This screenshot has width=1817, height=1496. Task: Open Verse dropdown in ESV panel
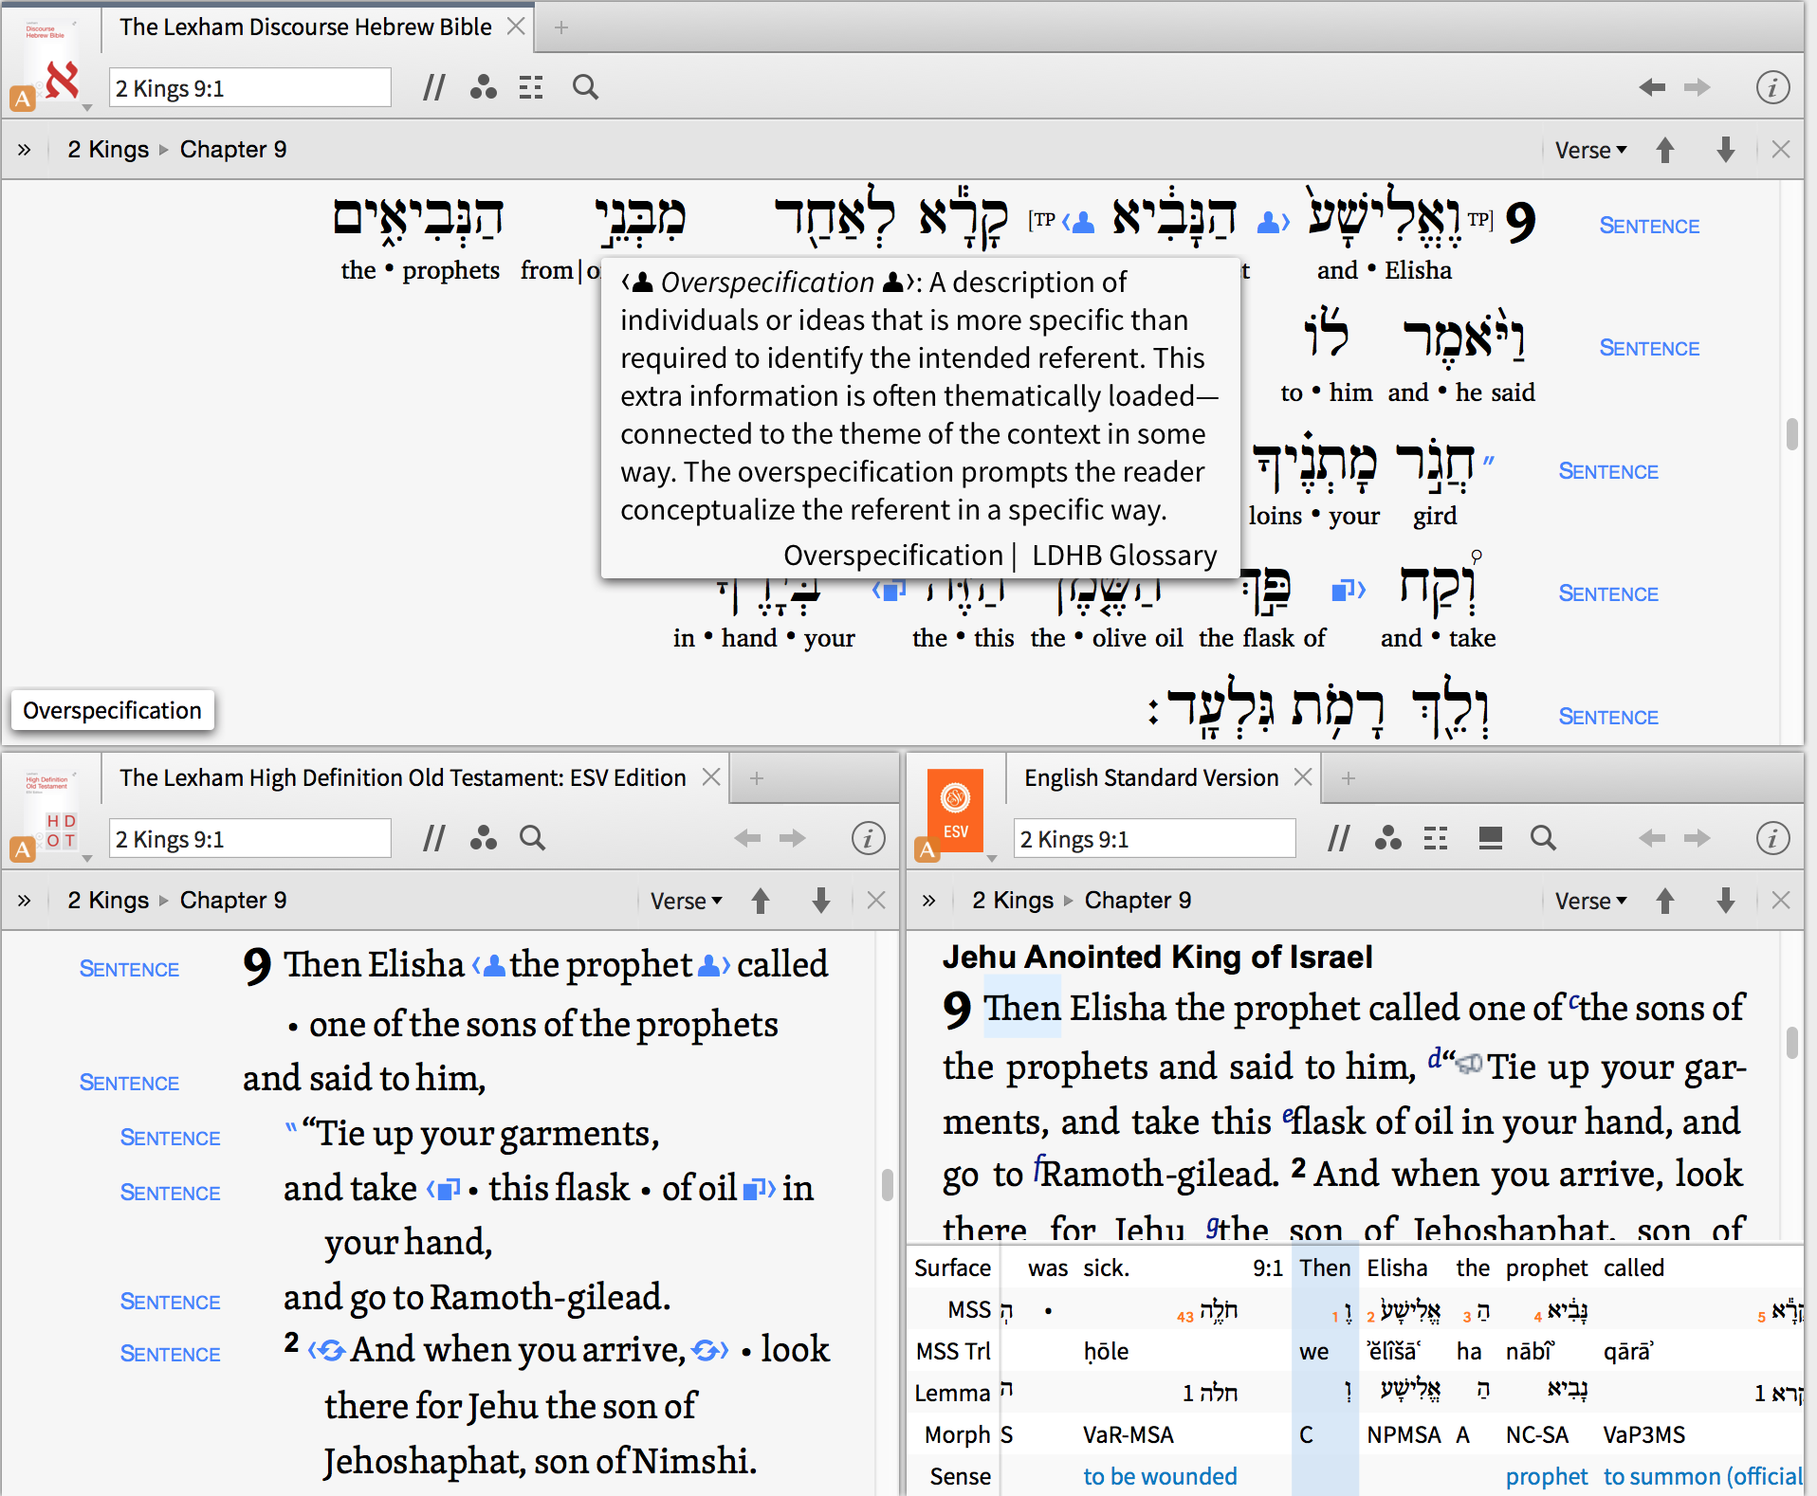1590,901
